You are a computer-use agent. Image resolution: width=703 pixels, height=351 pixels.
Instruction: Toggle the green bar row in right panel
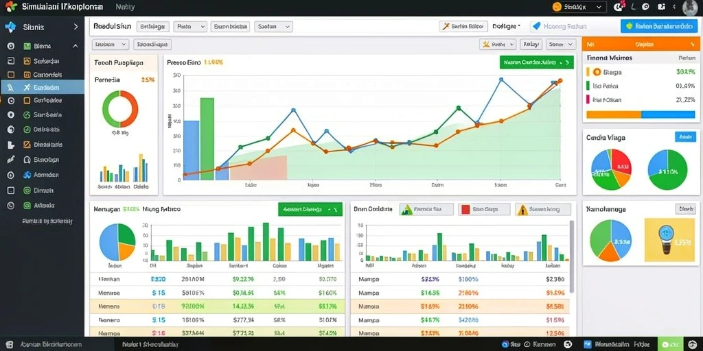click(x=641, y=86)
